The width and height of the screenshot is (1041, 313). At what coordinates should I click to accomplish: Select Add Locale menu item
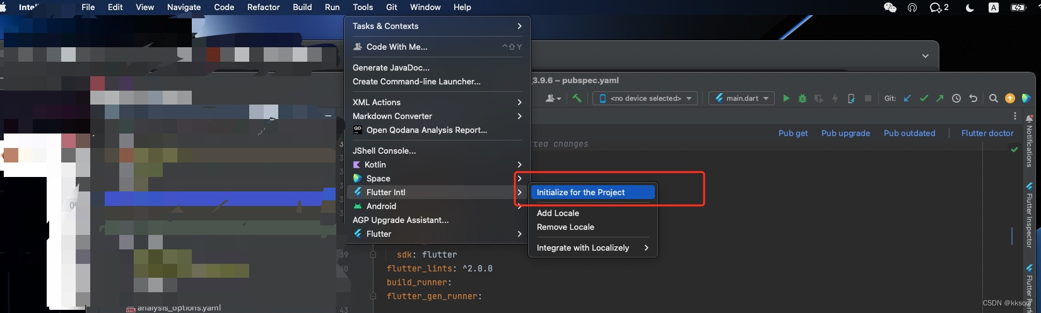(x=593, y=213)
